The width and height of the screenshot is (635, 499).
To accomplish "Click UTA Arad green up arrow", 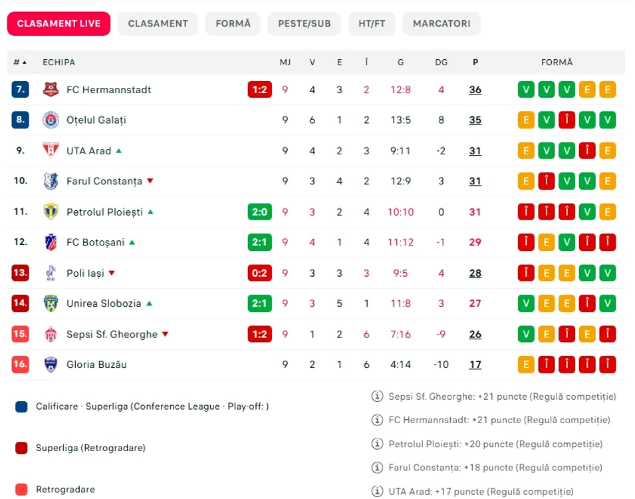I will (118, 151).
